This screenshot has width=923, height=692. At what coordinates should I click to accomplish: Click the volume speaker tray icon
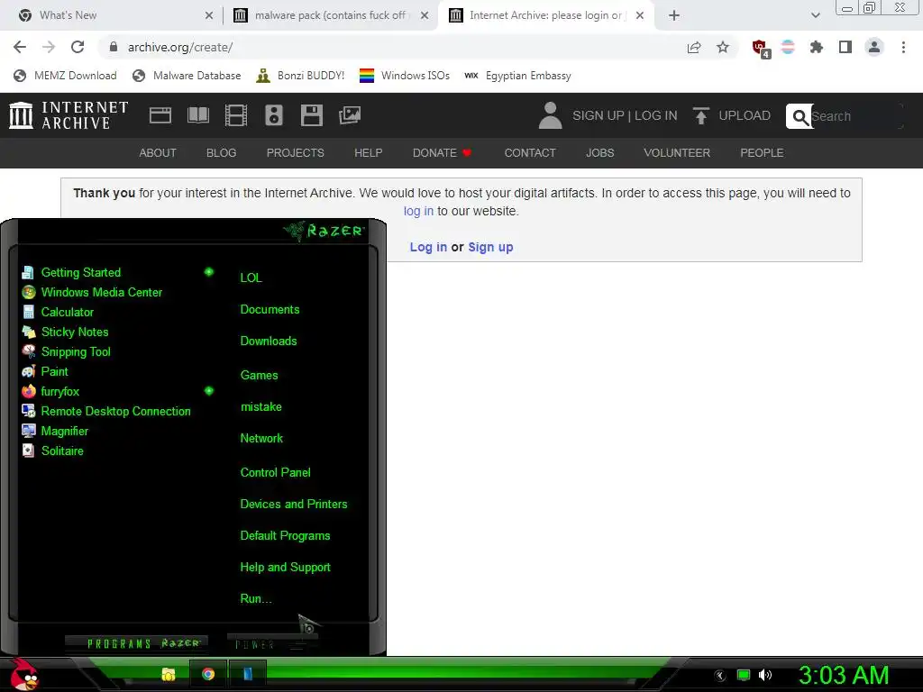click(x=764, y=675)
